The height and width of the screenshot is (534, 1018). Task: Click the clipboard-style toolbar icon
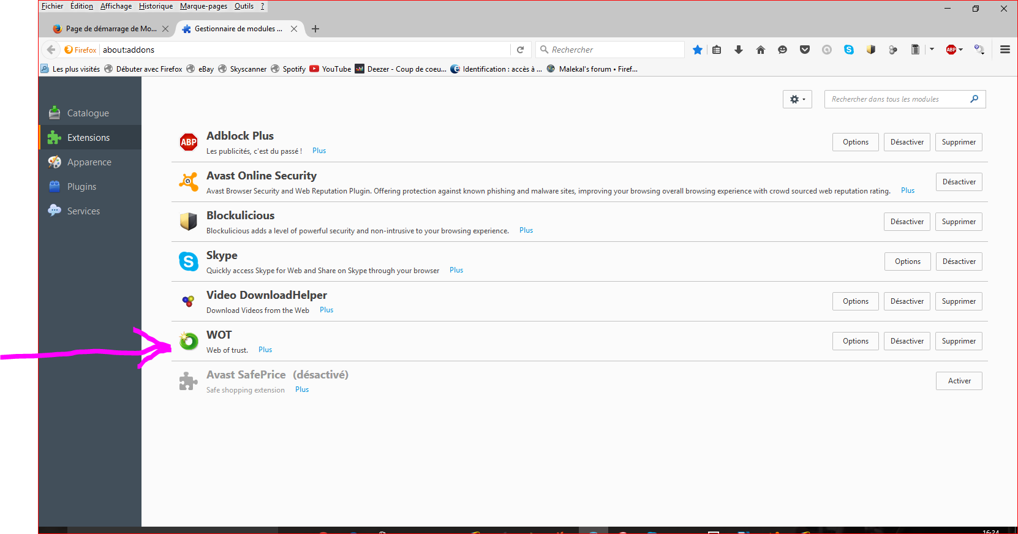coord(915,50)
